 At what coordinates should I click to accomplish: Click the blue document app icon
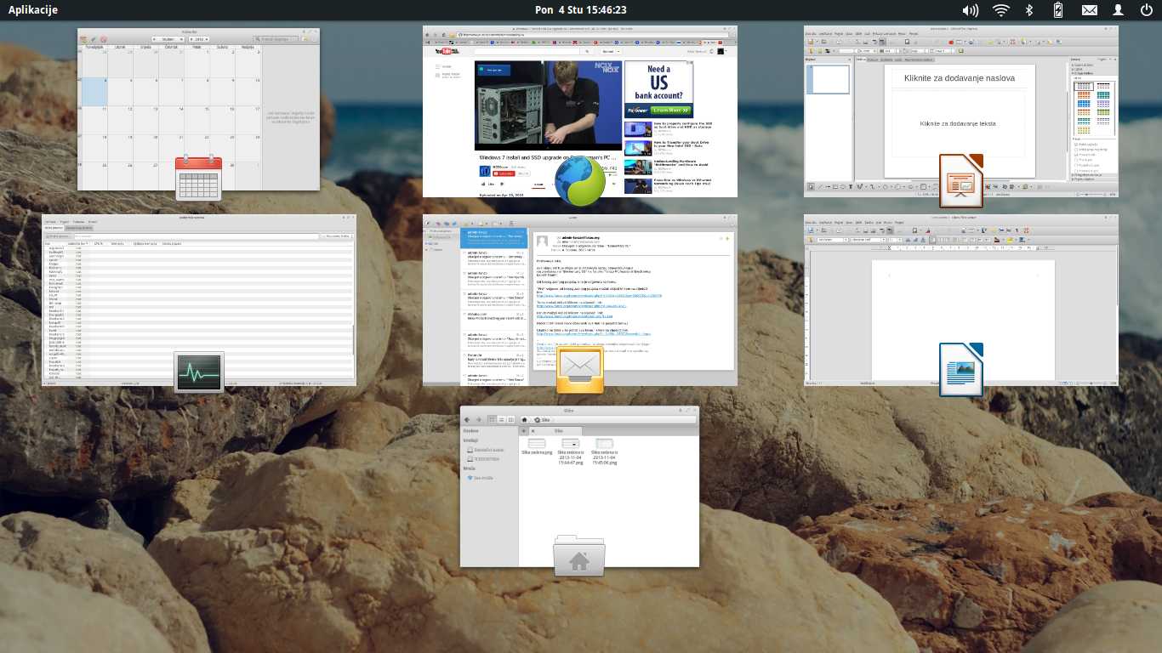pyautogui.click(x=961, y=370)
